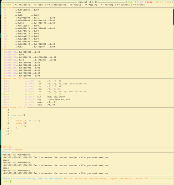The height and width of the screenshot is (185, 174).
Task: Click the Source (main.c:9) panel title
Action: 14,107
